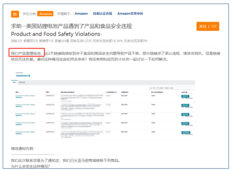Click the teal action button in last row
The image size is (233, 170).
(186, 132)
